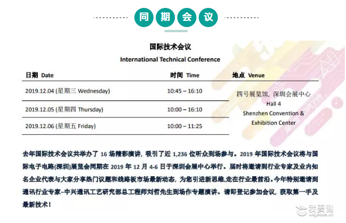The height and width of the screenshot is (223, 346).
Task: Click the 10:45 – 16:10 time cell
Action: (x=185, y=91)
